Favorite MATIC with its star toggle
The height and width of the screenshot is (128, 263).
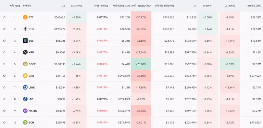coord(4,111)
